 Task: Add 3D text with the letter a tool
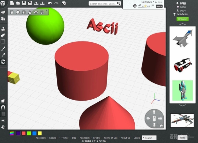tap(42, 12)
